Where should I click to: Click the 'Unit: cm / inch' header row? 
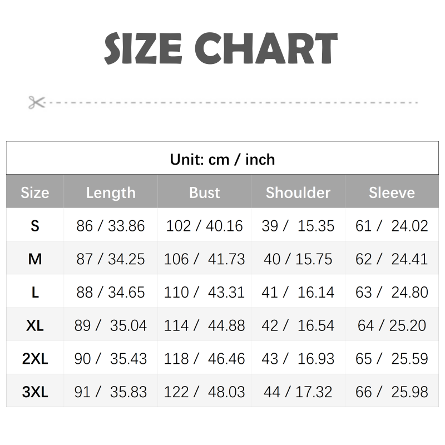tap(222, 160)
